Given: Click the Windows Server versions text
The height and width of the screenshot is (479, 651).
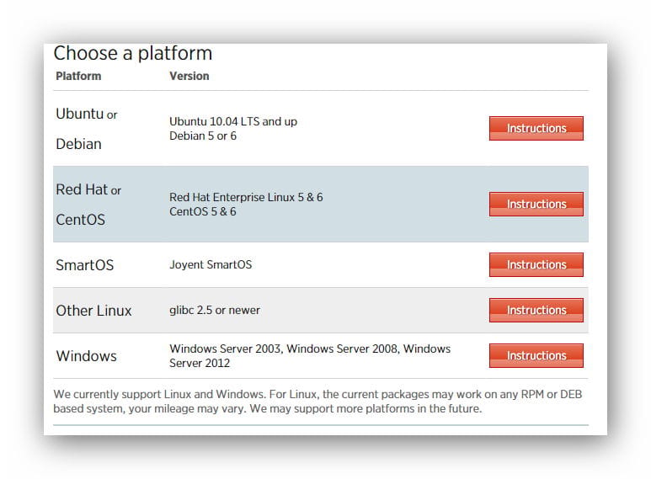Looking at the screenshot, I should 310,356.
